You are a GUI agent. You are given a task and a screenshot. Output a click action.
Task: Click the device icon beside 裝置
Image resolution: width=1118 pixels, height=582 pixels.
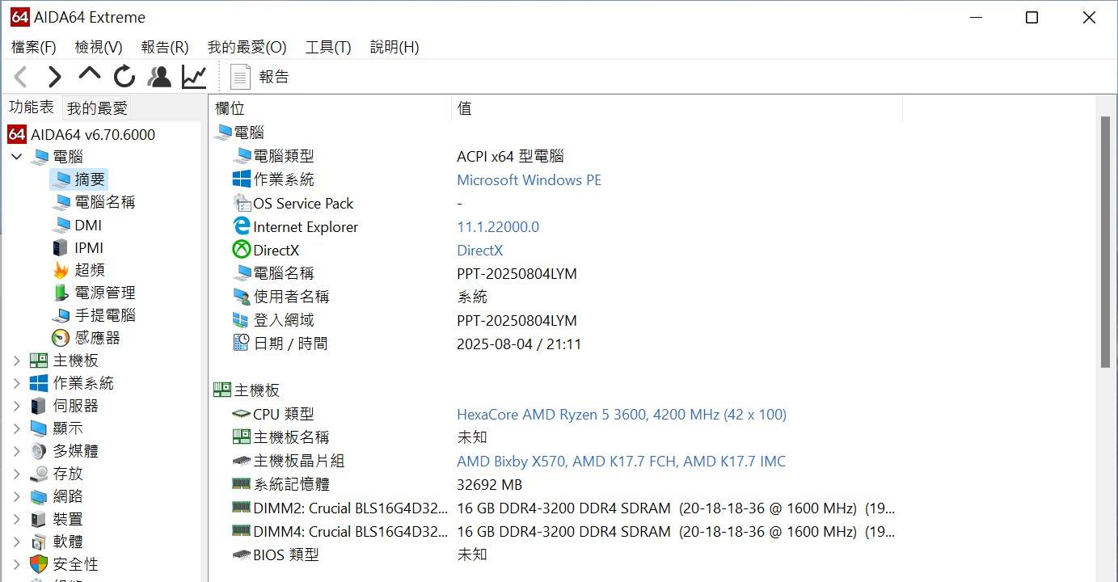coord(39,519)
